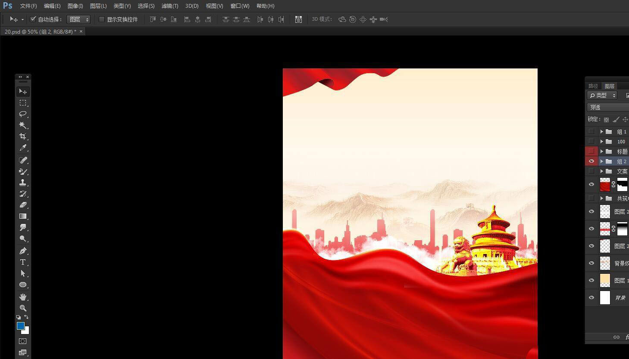This screenshot has height=359, width=629.
Task: Click Distribute top edges icon
Action: point(225,19)
